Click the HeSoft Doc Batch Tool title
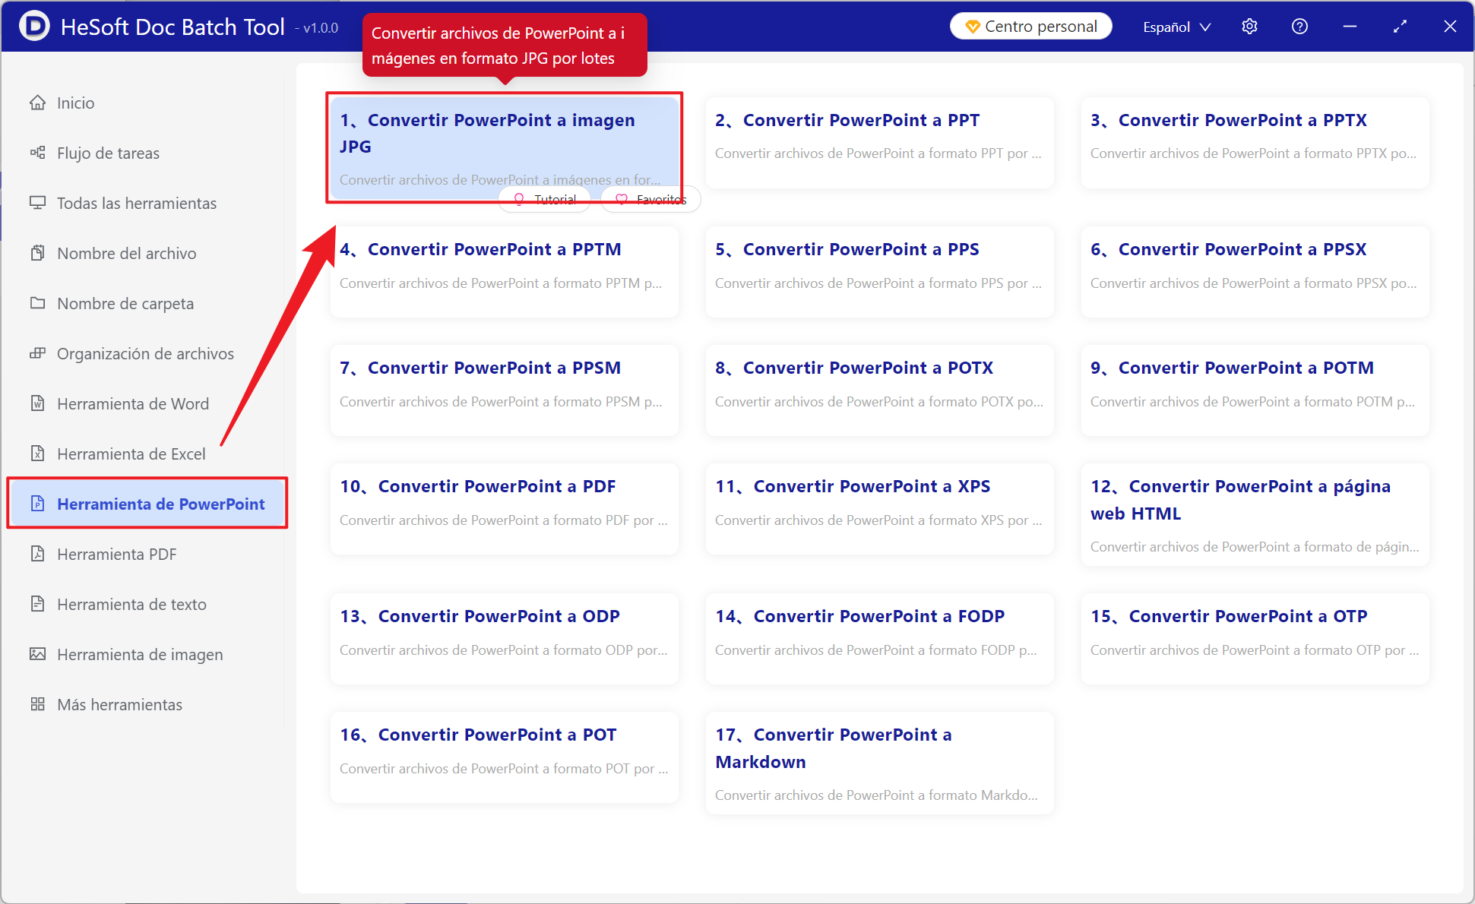Image resolution: width=1475 pixels, height=904 pixels. [173, 27]
